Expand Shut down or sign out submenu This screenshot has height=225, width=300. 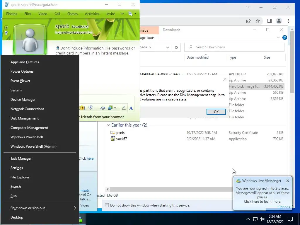[40, 208]
